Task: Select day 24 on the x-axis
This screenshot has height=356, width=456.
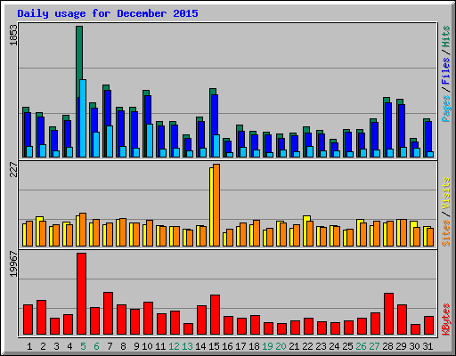Action: (x=334, y=346)
